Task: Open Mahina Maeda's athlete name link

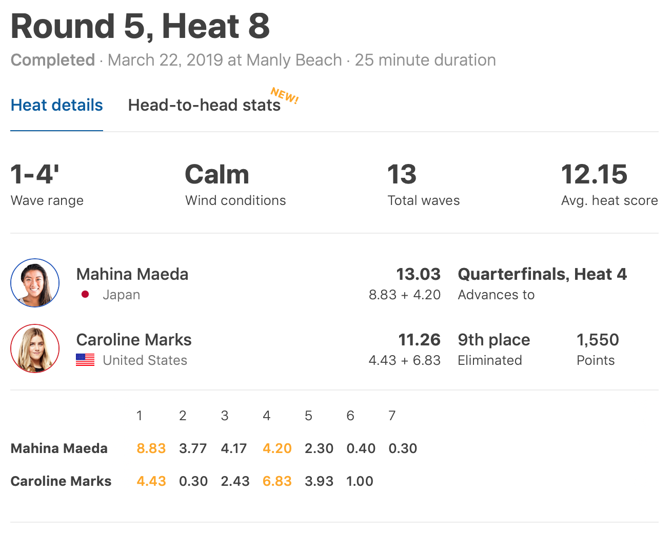Action: coord(132,274)
